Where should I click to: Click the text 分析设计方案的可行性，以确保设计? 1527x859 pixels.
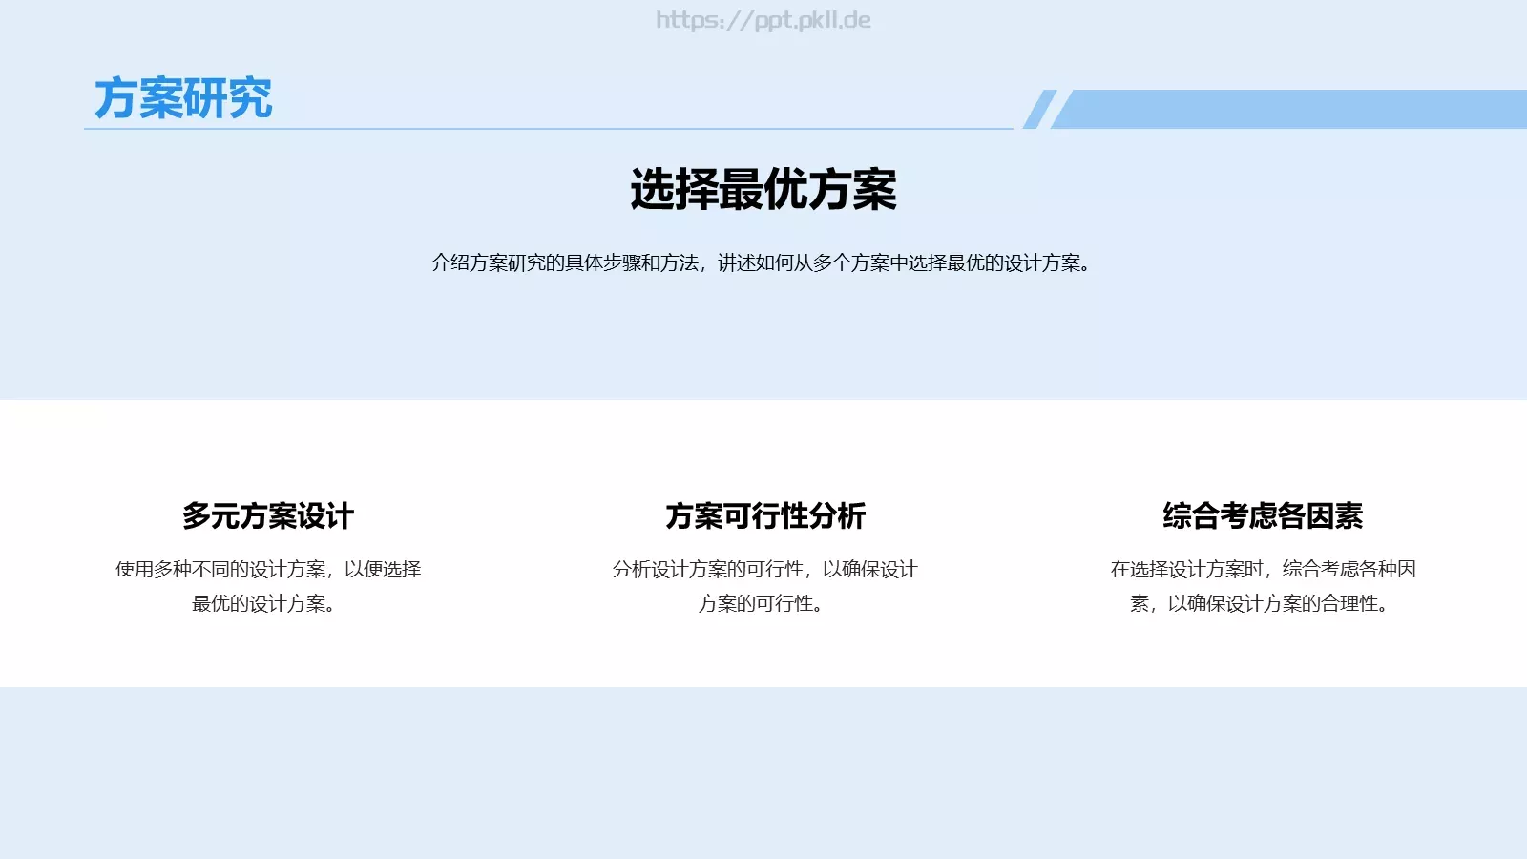coord(765,569)
